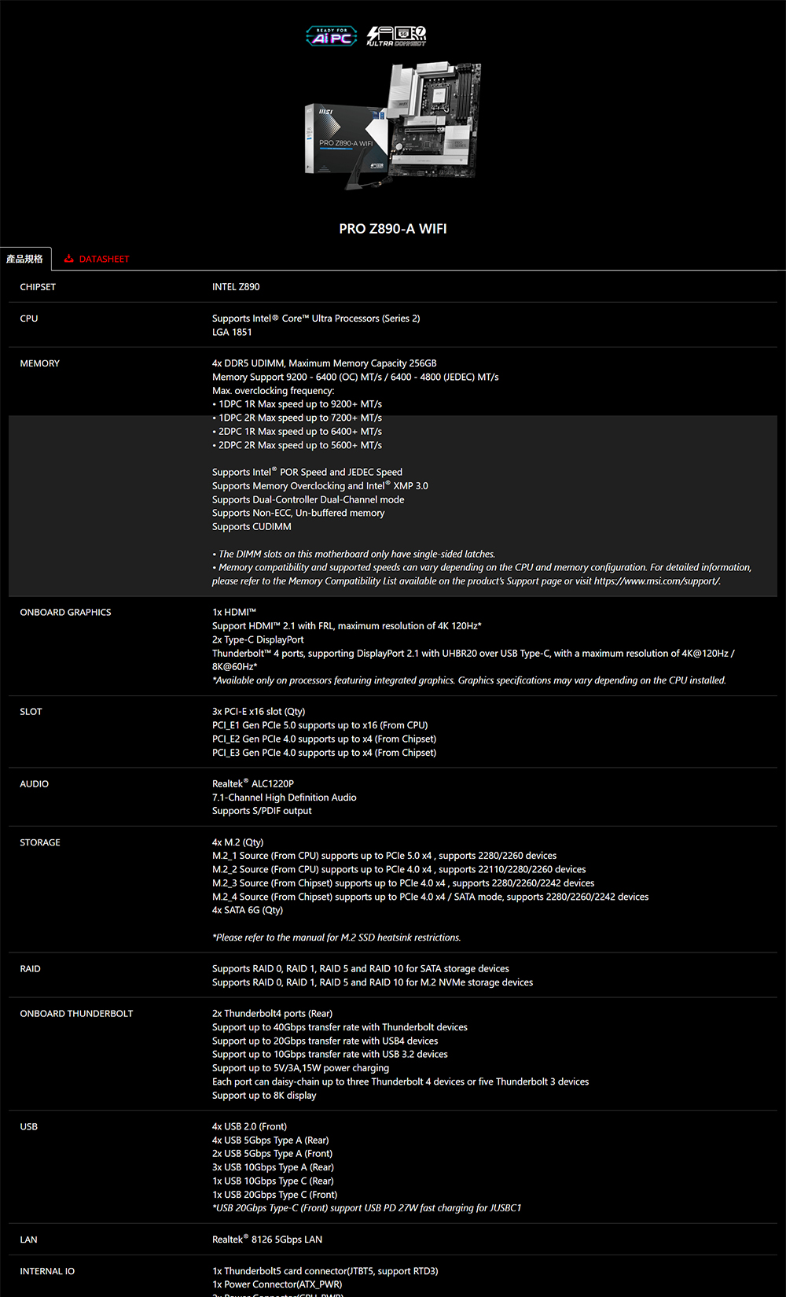Select the M.2_1 Source PCIe 5.0 line
Image resolution: width=786 pixels, height=1297 pixels.
coord(384,856)
